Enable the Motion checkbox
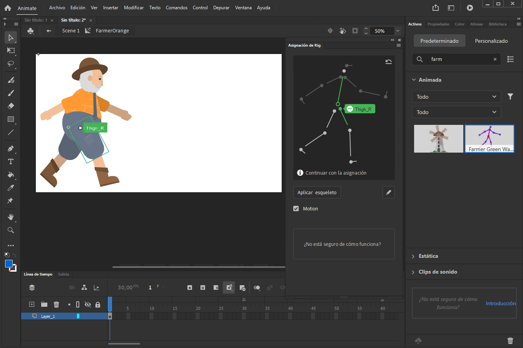523x348 pixels. pyautogui.click(x=296, y=208)
